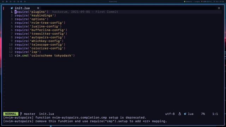226x127 pixels.
Task: Close the init.lua buffer tab
Action: pyautogui.click(x=38, y=8)
